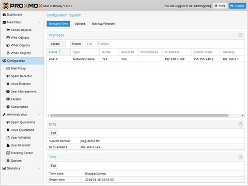This screenshot has width=248, height=186.
Task: Click the Action Objects flag icon
Action: point(8,30)
